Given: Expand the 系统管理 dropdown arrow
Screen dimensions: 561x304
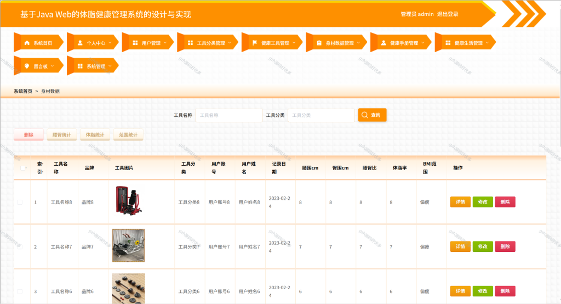Looking at the screenshot, I should pos(110,66).
